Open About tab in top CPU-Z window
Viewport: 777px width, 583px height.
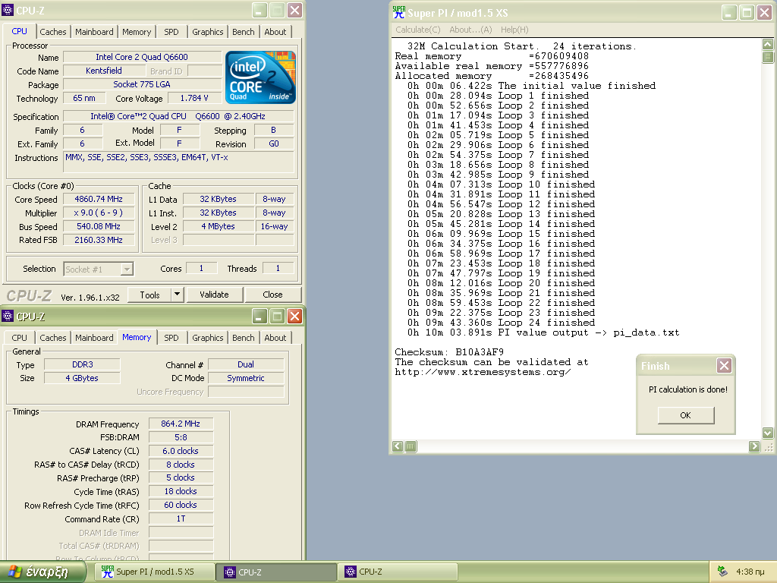pos(275,32)
